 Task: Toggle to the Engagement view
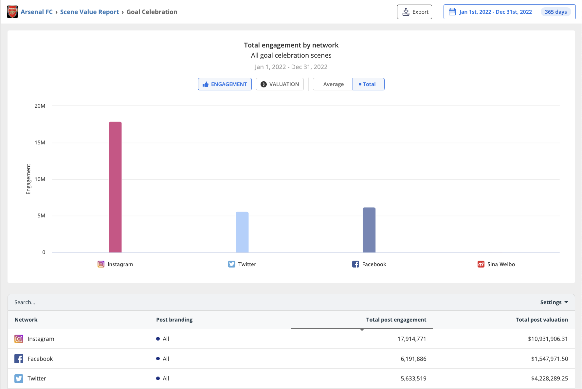[x=225, y=84]
